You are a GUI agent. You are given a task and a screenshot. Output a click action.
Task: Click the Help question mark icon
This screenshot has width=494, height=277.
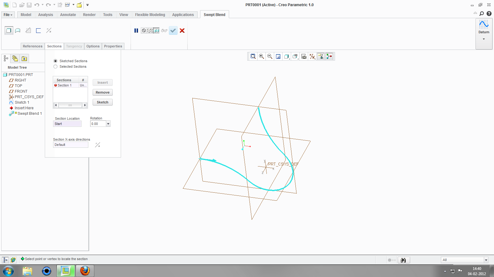(489, 14)
